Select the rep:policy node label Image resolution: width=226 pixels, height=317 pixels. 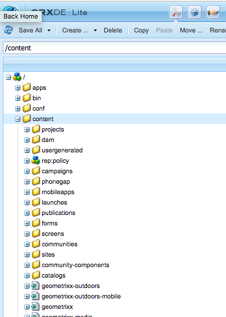[55, 161]
